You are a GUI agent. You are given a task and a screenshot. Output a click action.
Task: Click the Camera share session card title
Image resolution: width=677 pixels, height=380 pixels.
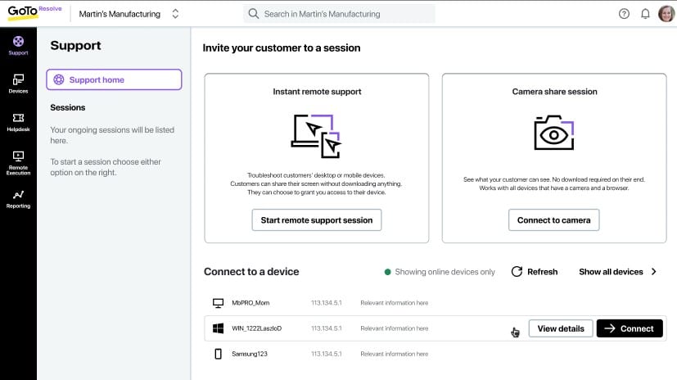point(554,92)
